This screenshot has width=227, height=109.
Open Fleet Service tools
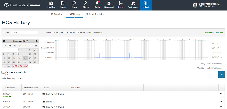click(133, 5)
